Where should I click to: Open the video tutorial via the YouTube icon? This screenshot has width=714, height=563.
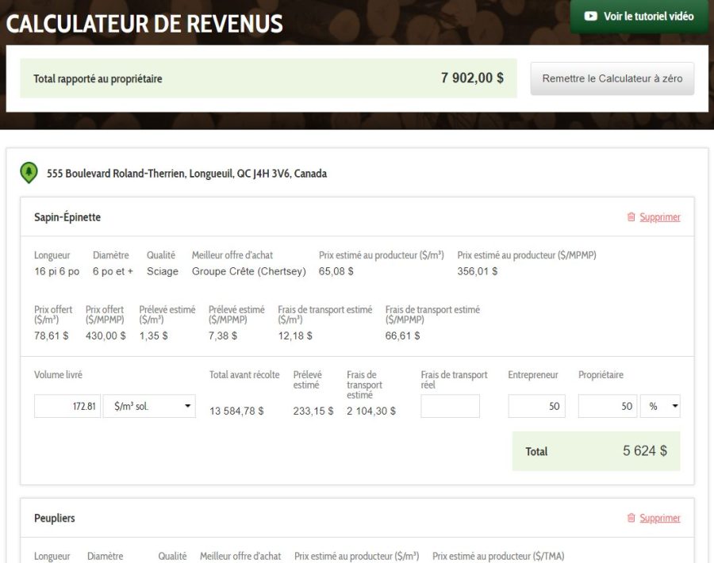[590, 17]
